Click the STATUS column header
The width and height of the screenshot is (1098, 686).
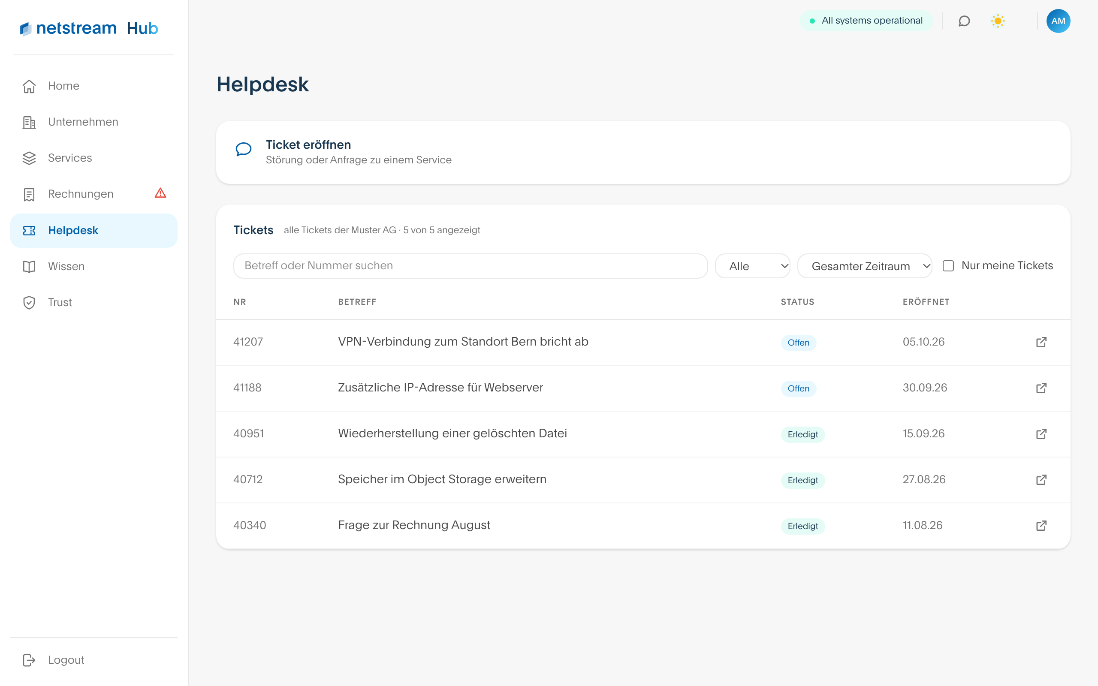(797, 302)
